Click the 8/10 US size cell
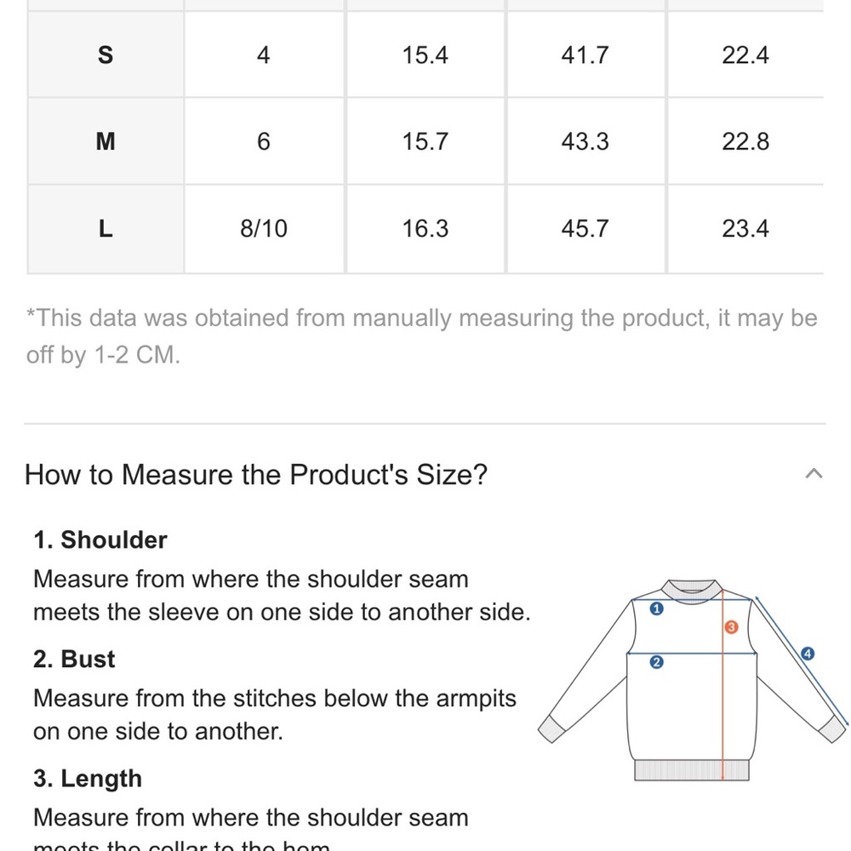This screenshot has width=851, height=851. [x=264, y=228]
